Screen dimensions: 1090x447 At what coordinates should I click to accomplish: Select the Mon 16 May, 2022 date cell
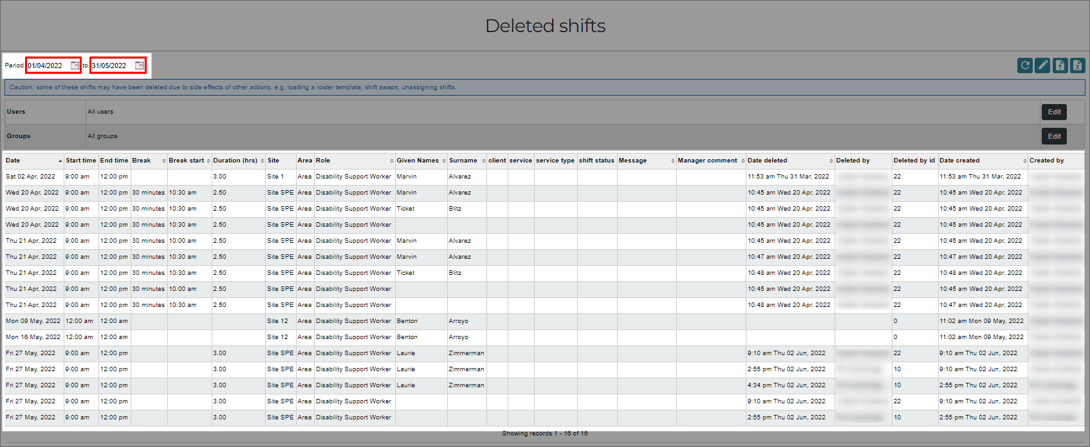[33, 337]
